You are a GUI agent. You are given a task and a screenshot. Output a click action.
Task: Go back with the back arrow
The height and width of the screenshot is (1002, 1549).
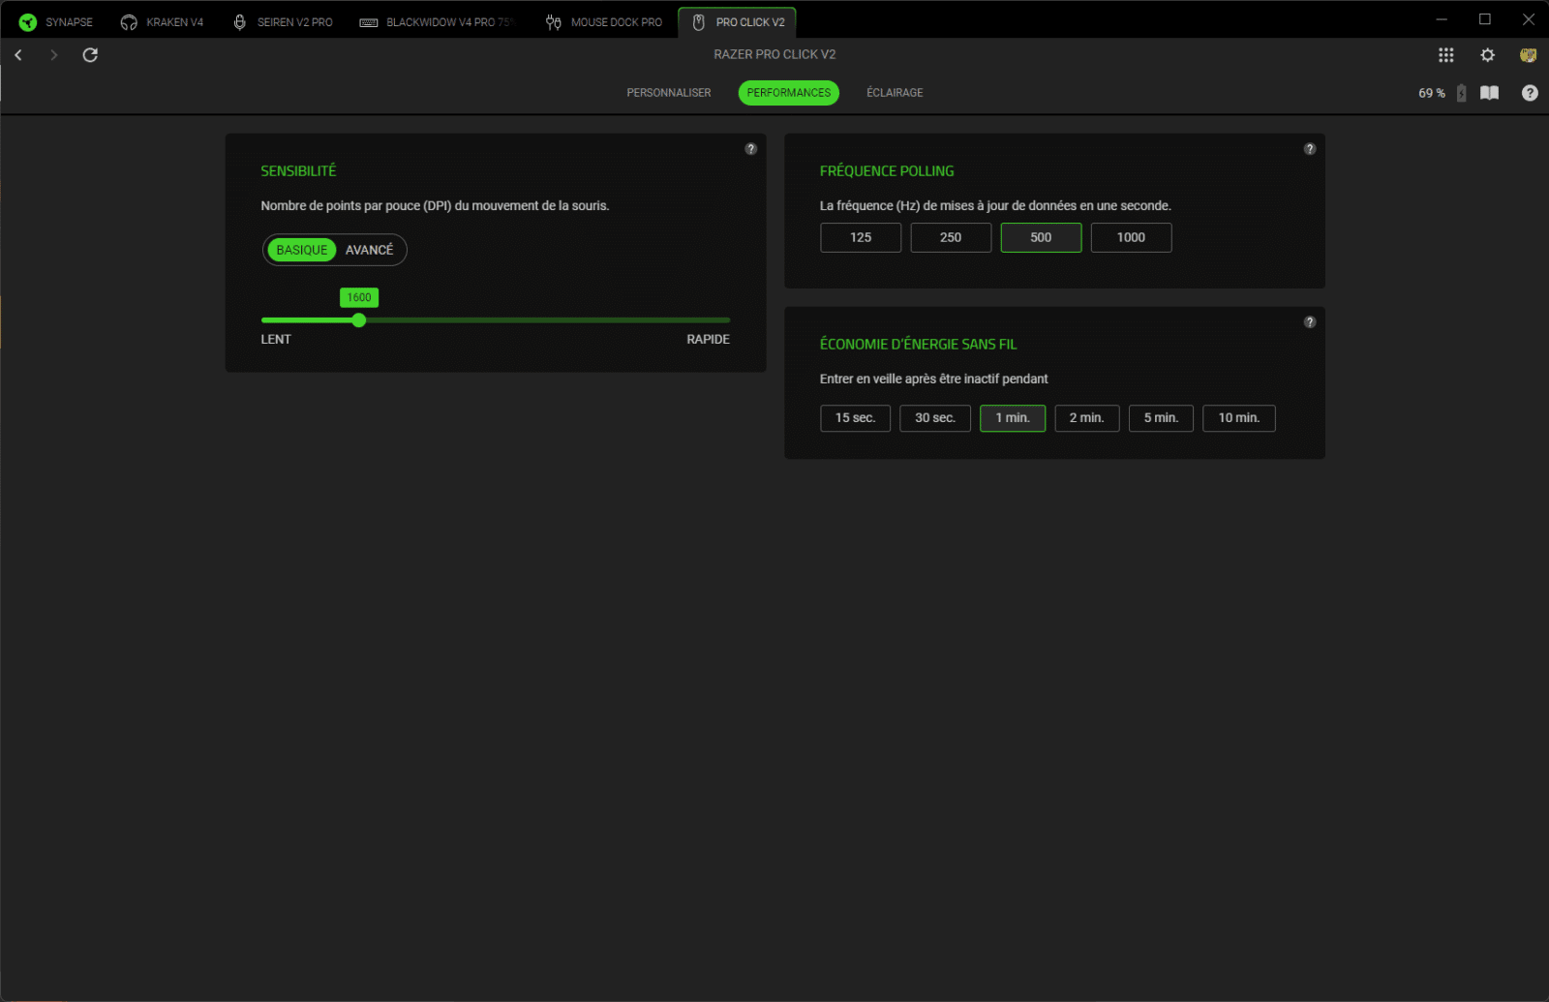[x=18, y=55]
